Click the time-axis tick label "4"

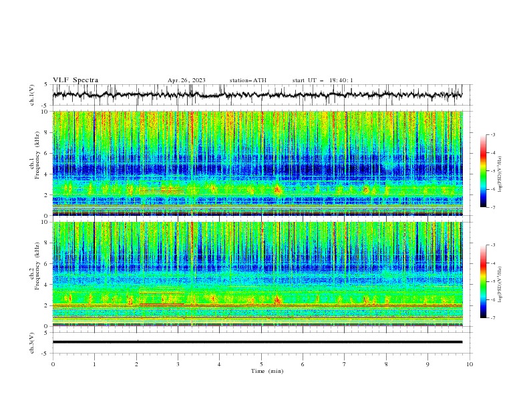219,364
